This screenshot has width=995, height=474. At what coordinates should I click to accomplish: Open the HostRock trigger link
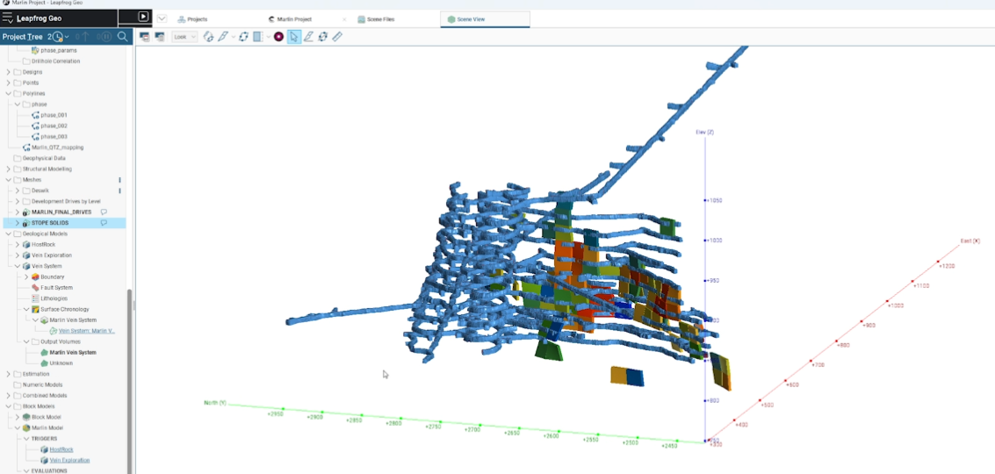61,449
